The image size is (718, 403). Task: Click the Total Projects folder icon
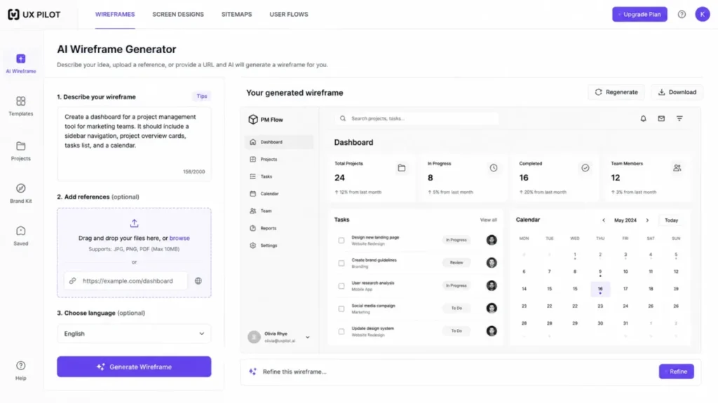point(402,168)
